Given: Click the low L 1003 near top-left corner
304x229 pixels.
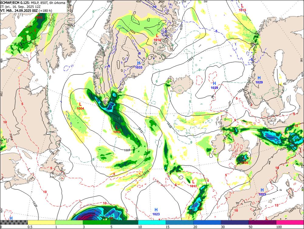Looking at the screenshot, I should [x=39, y=16].
